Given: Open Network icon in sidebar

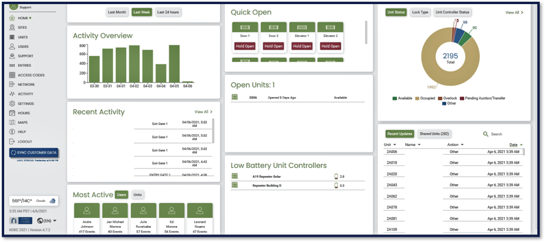Looking at the screenshot, I should [x=12, y=84].
